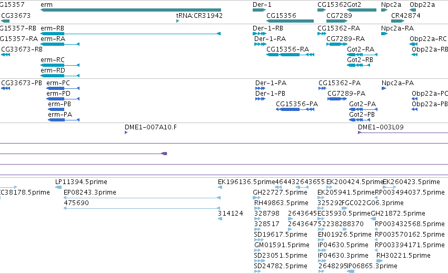The width and height of the screenshot is (448, 274).
Task: Select protein Got2-PB
Action: (x=360, y=120)
